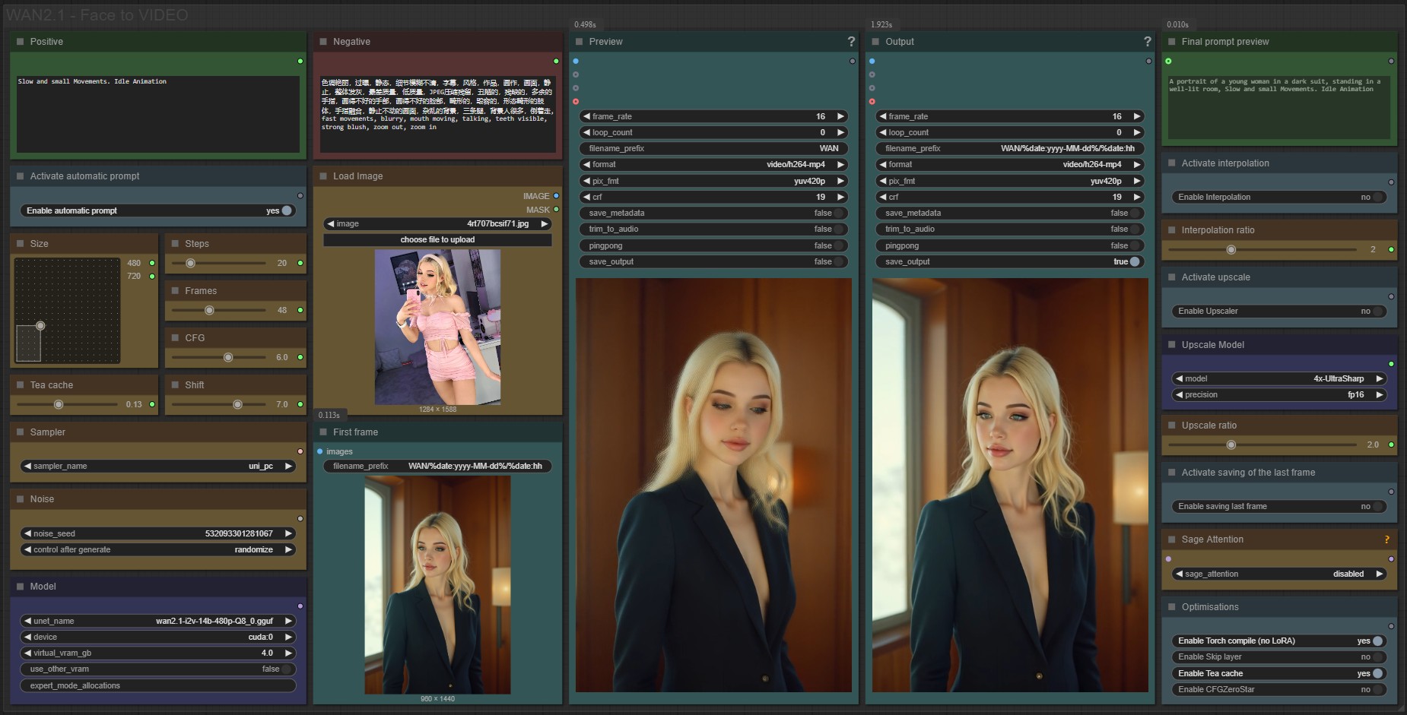The width and height of the screenshot is (1407, 715).
Task: Collapse the First frame node
Action: click(x=323, y=432)
